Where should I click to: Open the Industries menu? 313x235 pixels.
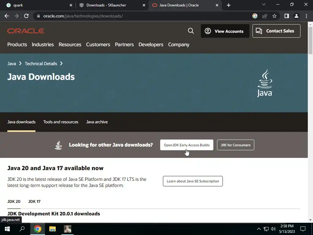[x=43, y=45]
